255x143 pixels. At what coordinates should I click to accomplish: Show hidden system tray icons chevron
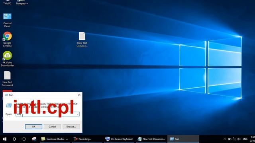coord(225,139)
